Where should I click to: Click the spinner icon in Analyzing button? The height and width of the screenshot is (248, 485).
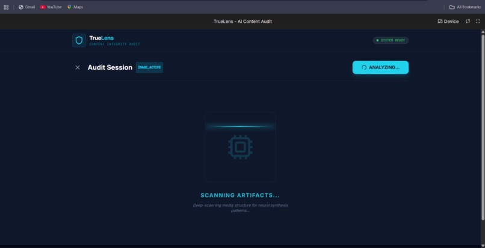click(364, 67)
